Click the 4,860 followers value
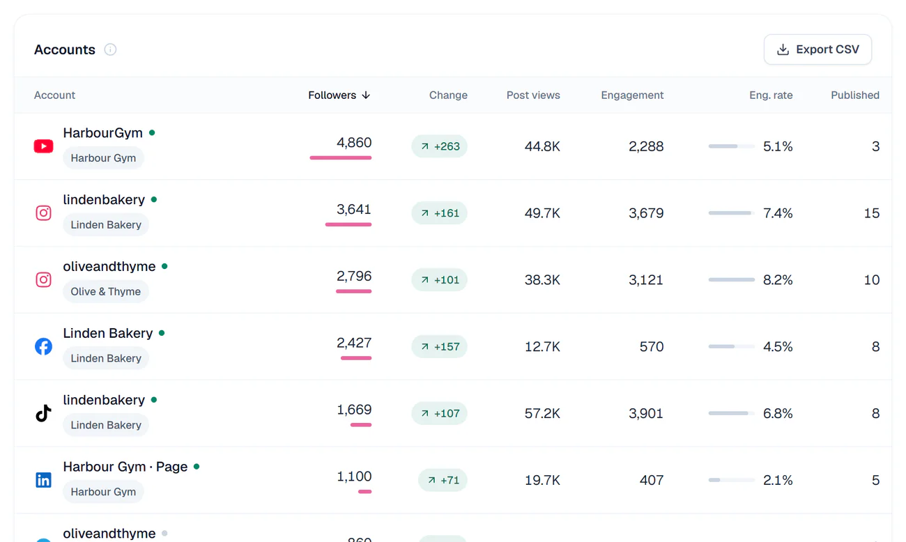Viewport: 906px width, 542px height. point(354,143)
